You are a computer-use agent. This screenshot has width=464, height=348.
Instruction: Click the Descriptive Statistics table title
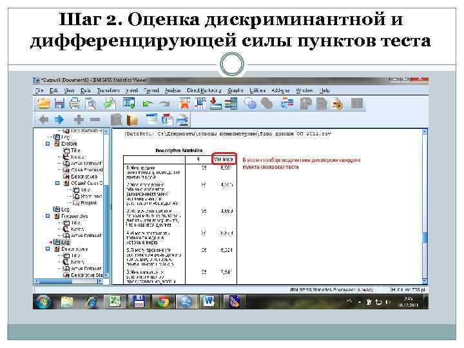pyautogui.click(x=179, y=151)
